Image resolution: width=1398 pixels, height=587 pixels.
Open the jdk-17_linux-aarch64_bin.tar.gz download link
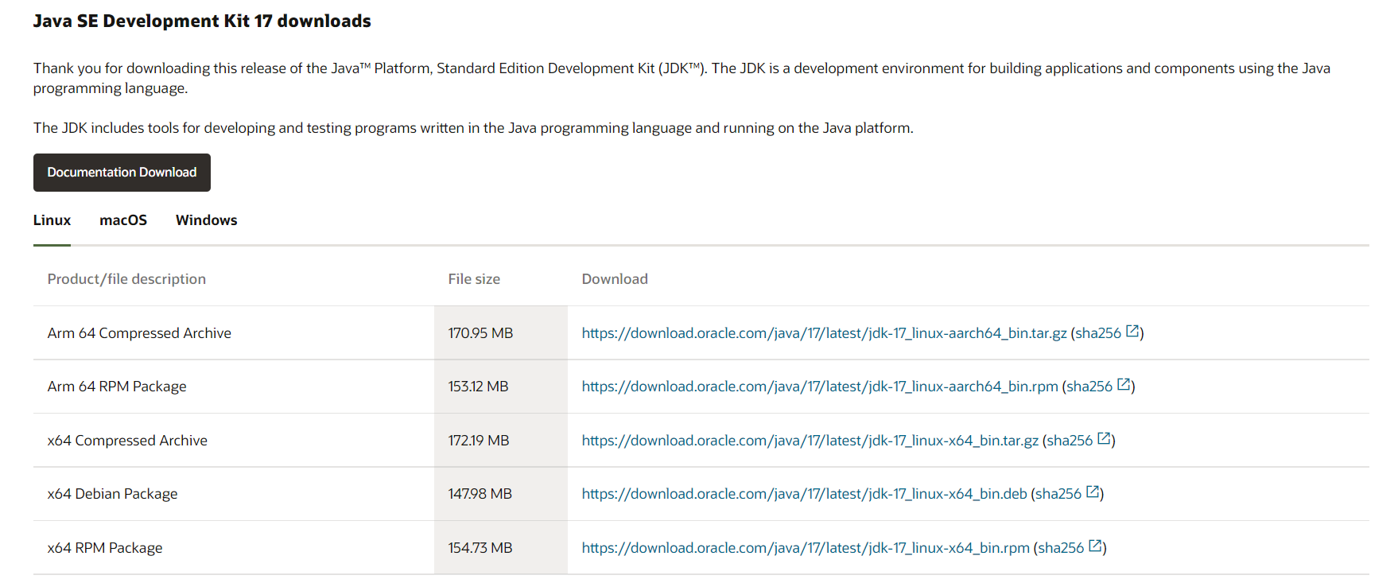coord(824,333)
